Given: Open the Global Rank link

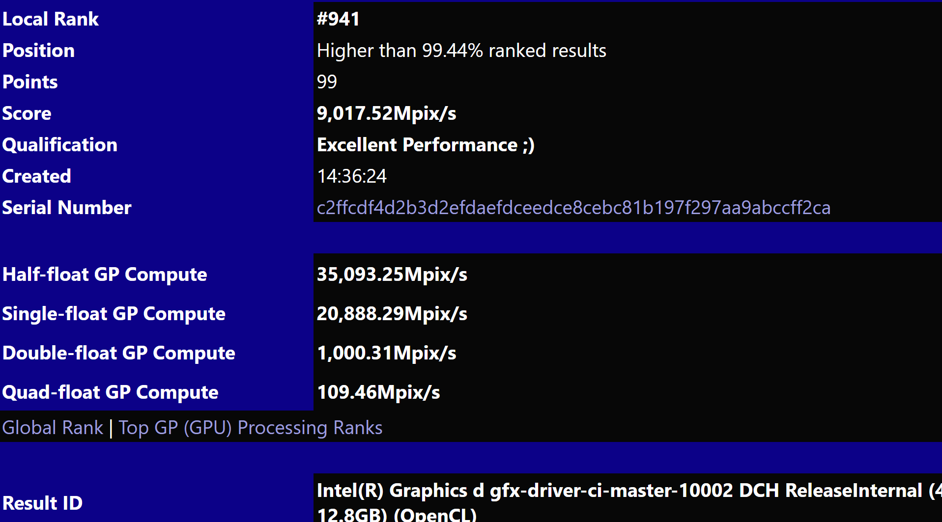Looking at the screenshot, I should 53,428.
